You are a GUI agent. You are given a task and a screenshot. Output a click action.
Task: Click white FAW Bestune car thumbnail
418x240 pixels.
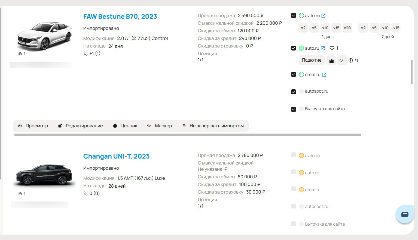coord(45,36)
